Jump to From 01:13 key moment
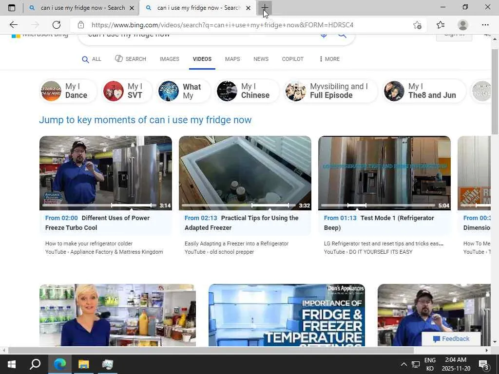The image size is (499, 374). pyautogui.click(x=340, y=218)
